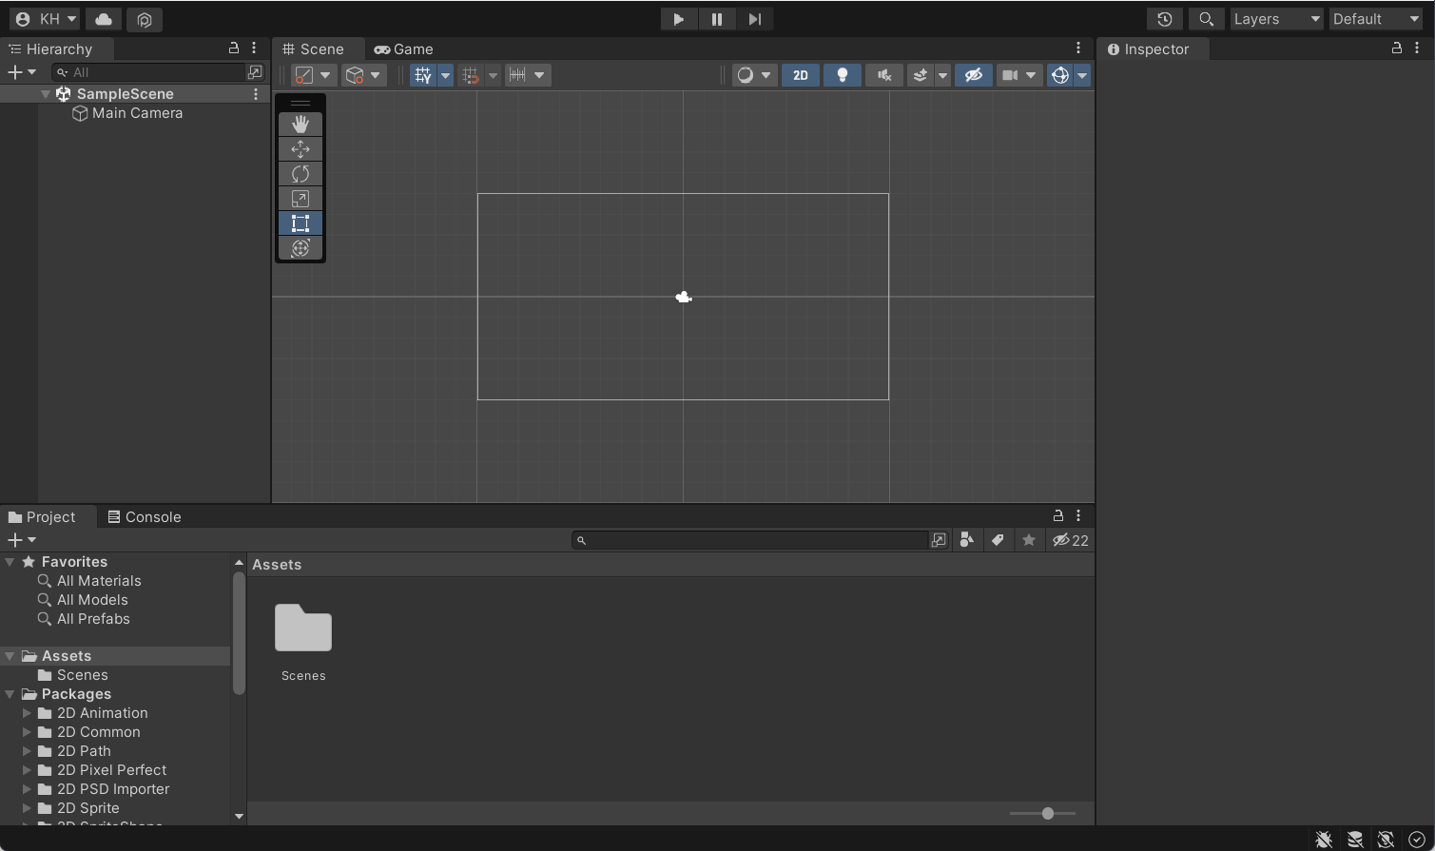Viewport: 1435px width, 851px height.
Task: Select the Rotate tool
Action: pos(301,173)
